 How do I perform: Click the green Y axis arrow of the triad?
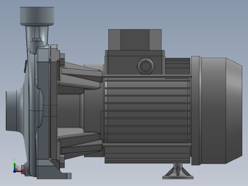pos(15,166)
